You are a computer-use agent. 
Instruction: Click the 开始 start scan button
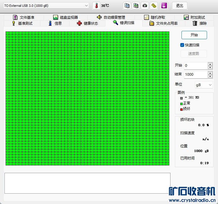194,35
